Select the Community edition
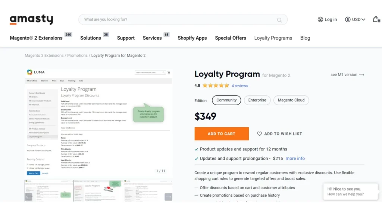Viewport: 382px width, 215px height. [226, 100]
